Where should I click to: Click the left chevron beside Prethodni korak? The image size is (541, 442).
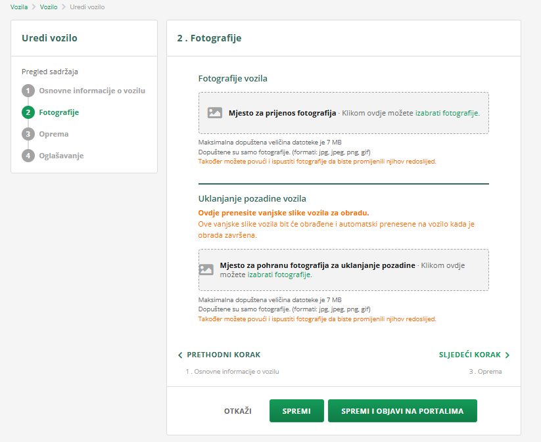point(180,355)
